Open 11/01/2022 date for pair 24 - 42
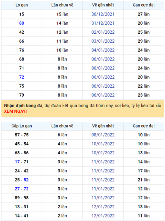 pyautogui.click(x=103, y=171)
